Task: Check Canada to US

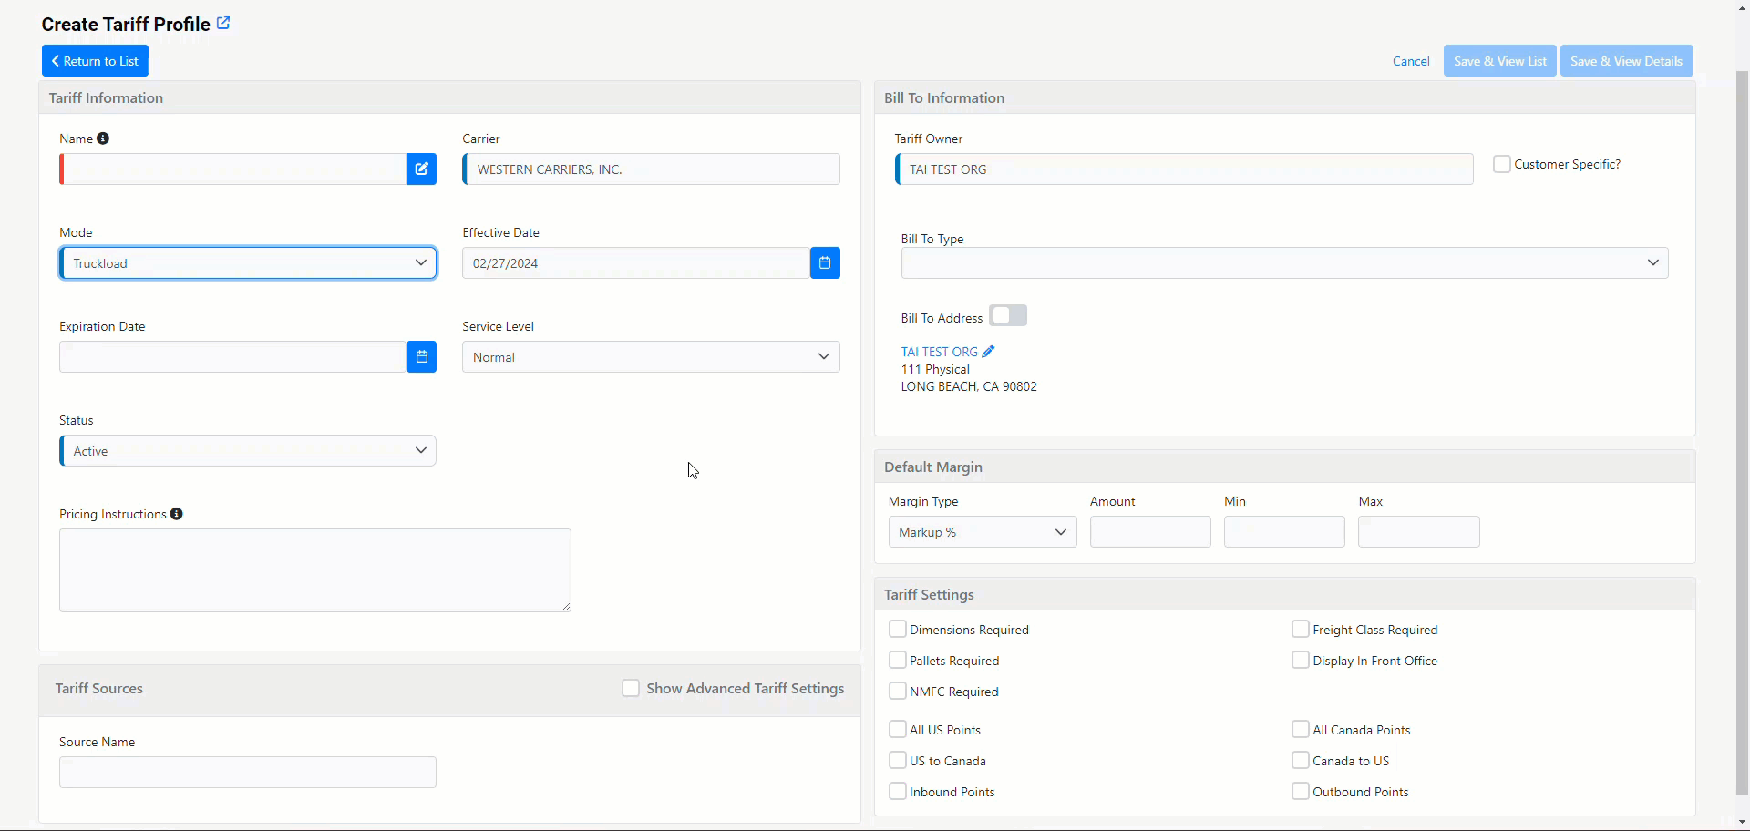Action: click(1301, 760)
